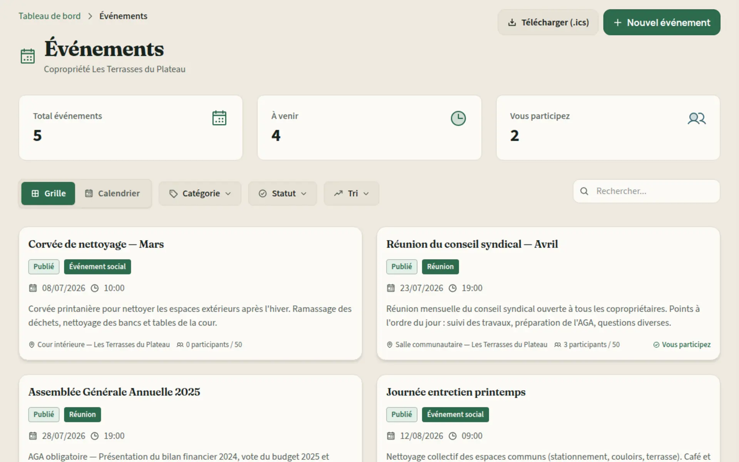The width and height of the screenshot is (739, 462).
Task: Expand the Tri sort dropdown
Action: [351, 193]
